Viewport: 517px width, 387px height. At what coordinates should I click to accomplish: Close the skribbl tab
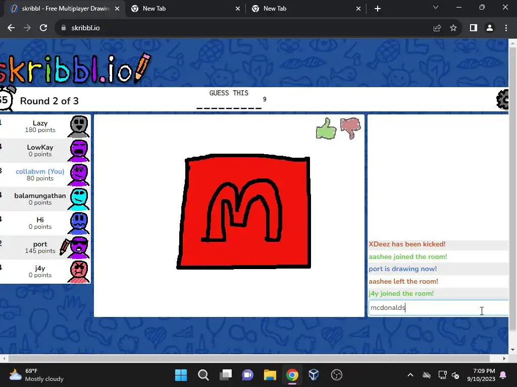coord(117,9)
